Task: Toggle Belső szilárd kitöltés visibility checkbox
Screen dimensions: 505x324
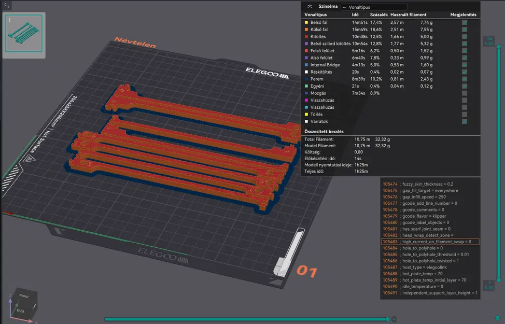Action: pyautogui.click(x=465, y=44)
